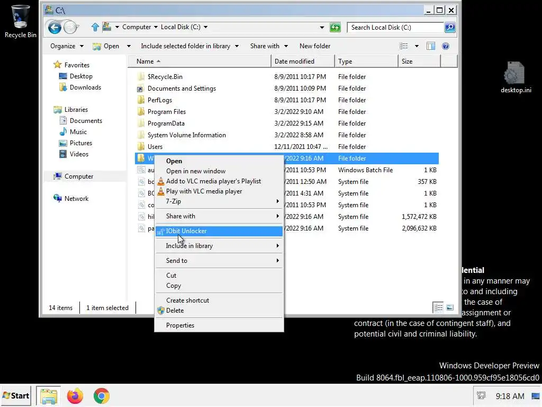Screen dimensions: 542x407
Task: Open dropdown arrow next to Open
Action: point(129,46)
